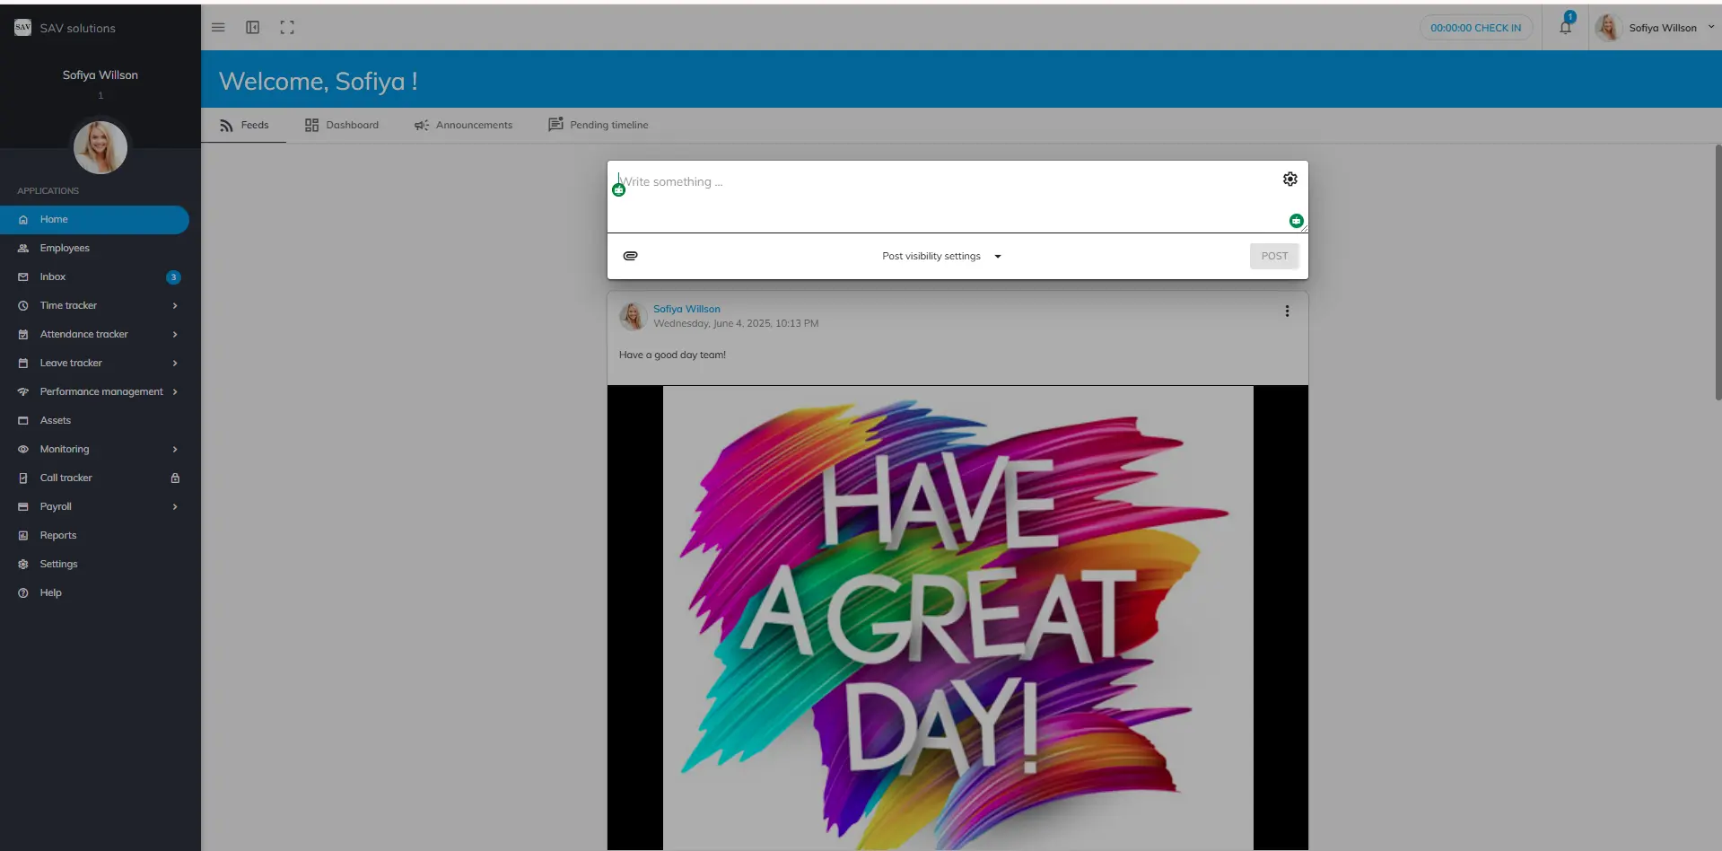This screenshot has width=1722, height=851.
Task: Switch to the Announcements tab
Action: (463, 126)
